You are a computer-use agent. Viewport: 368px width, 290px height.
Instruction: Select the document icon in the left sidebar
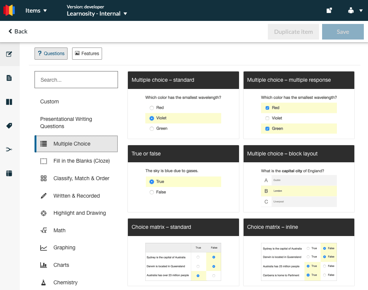9,78
